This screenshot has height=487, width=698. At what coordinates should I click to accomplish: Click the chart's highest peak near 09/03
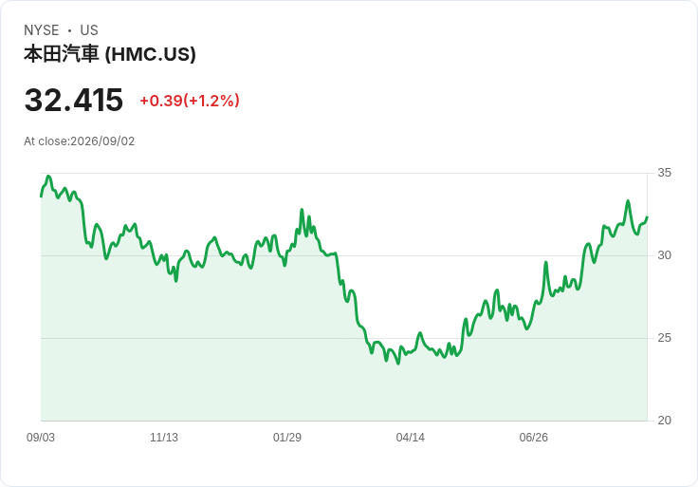pos(48,177)
